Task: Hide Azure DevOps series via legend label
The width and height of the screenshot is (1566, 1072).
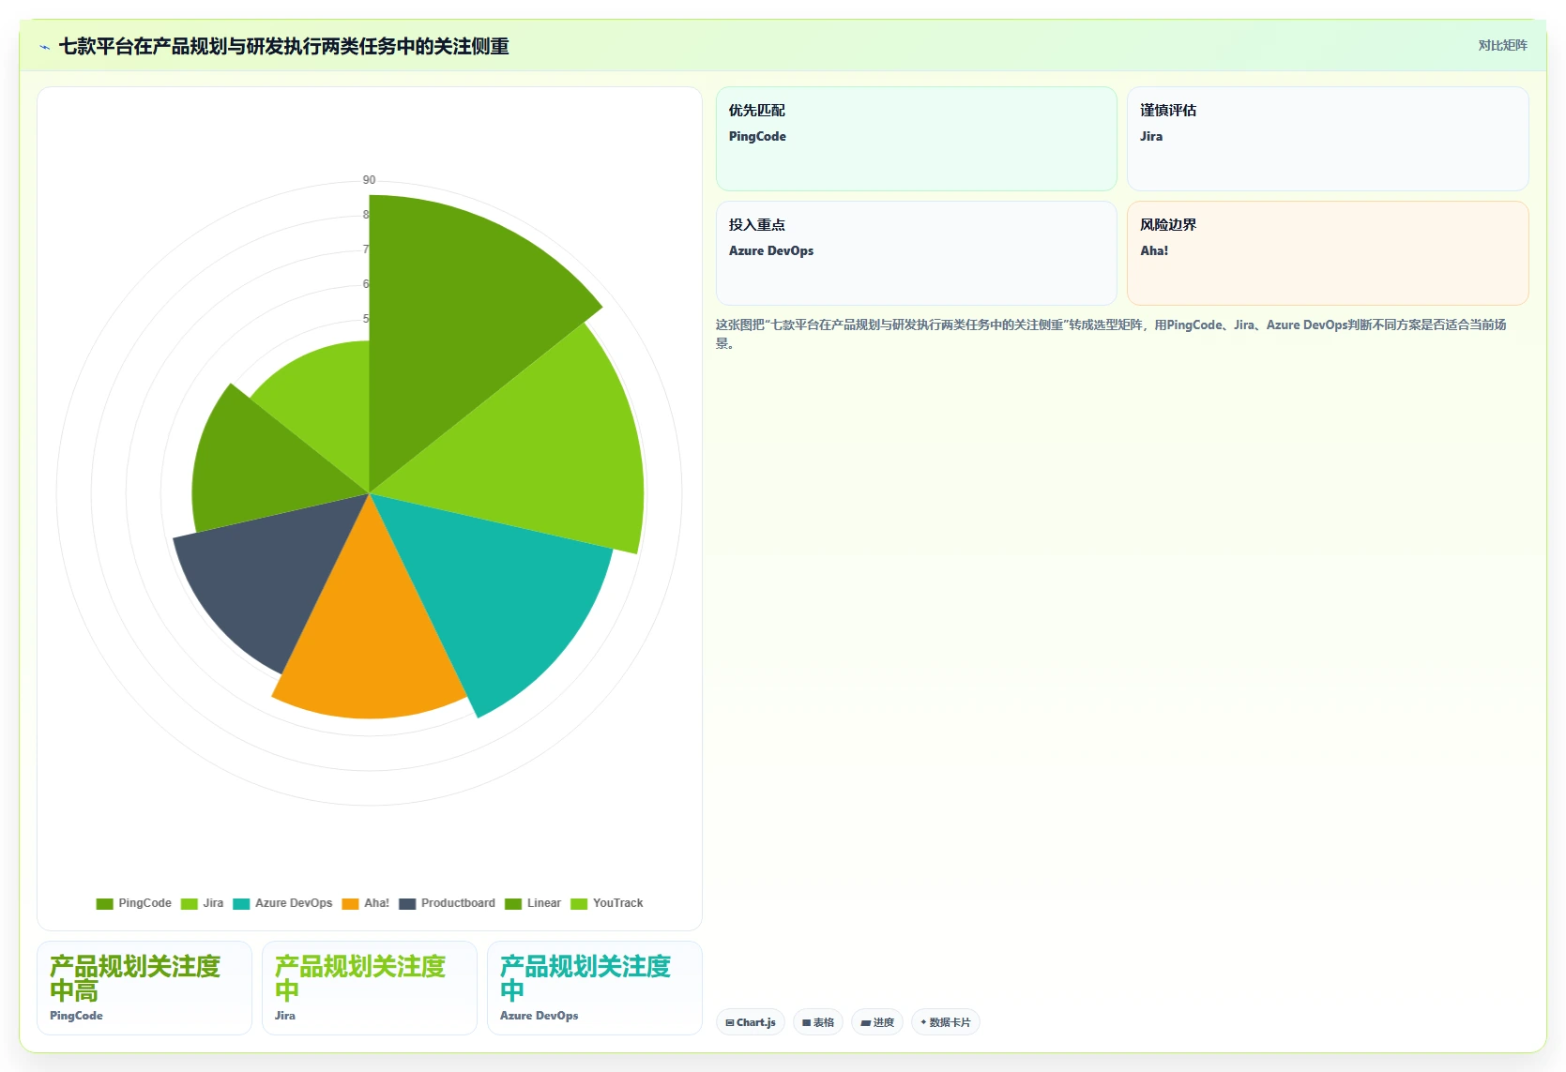Action: pos(294,903)
